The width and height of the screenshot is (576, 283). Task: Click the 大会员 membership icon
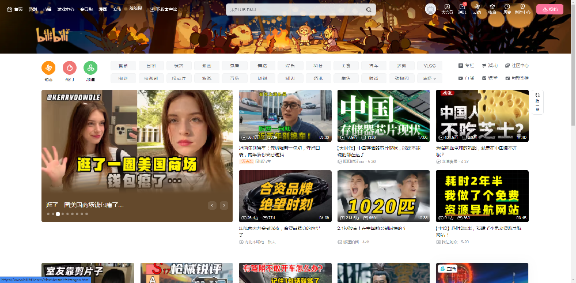[x=447, y=9]
